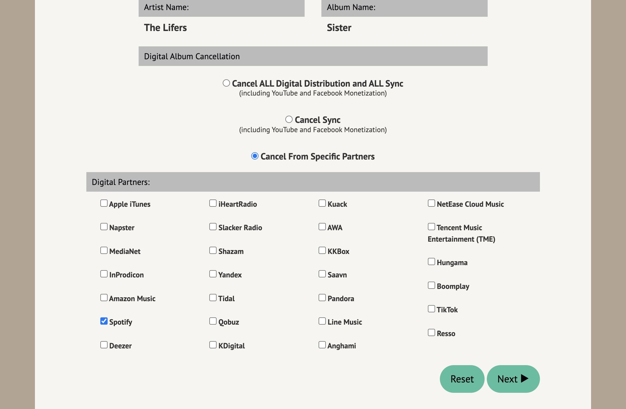626x409 pixels.
Task: Check the KKBox checkbox
Action: coord(322,250)
